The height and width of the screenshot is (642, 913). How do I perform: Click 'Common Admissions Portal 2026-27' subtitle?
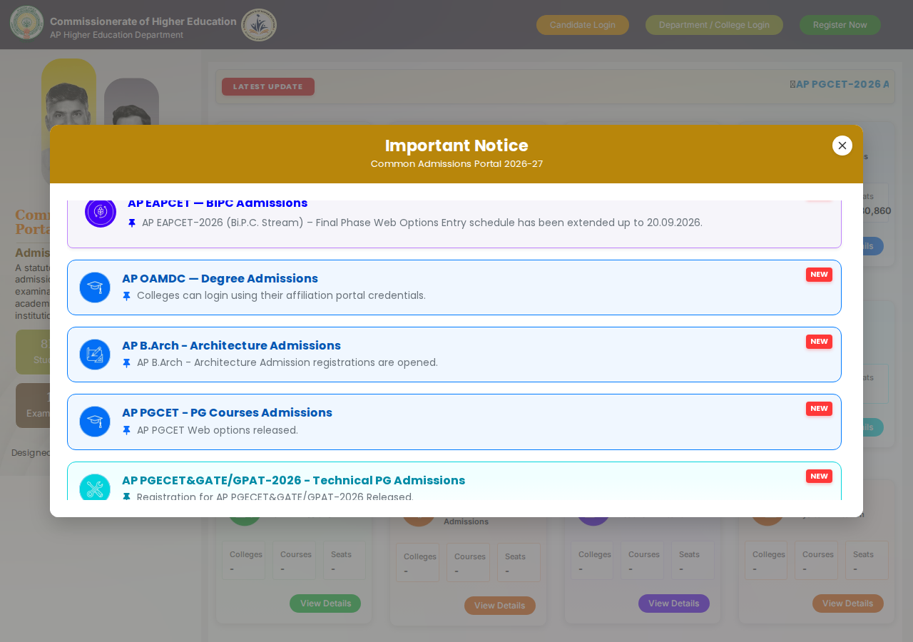456,164
